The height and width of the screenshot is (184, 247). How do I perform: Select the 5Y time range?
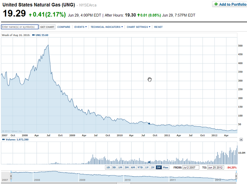[x=159, y=167]
